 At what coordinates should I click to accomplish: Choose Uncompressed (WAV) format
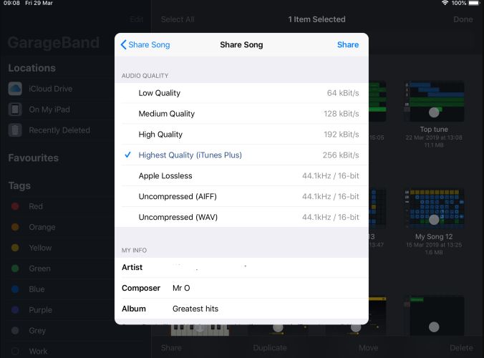point(241,218)
